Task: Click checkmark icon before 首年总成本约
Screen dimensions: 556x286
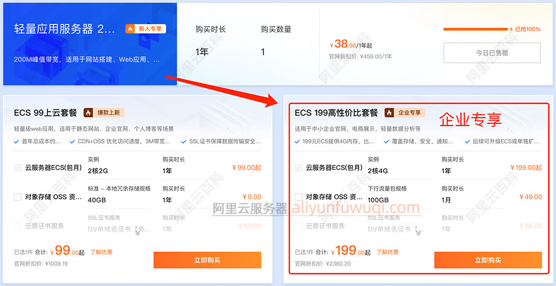Action: click(x=16, y=142)
